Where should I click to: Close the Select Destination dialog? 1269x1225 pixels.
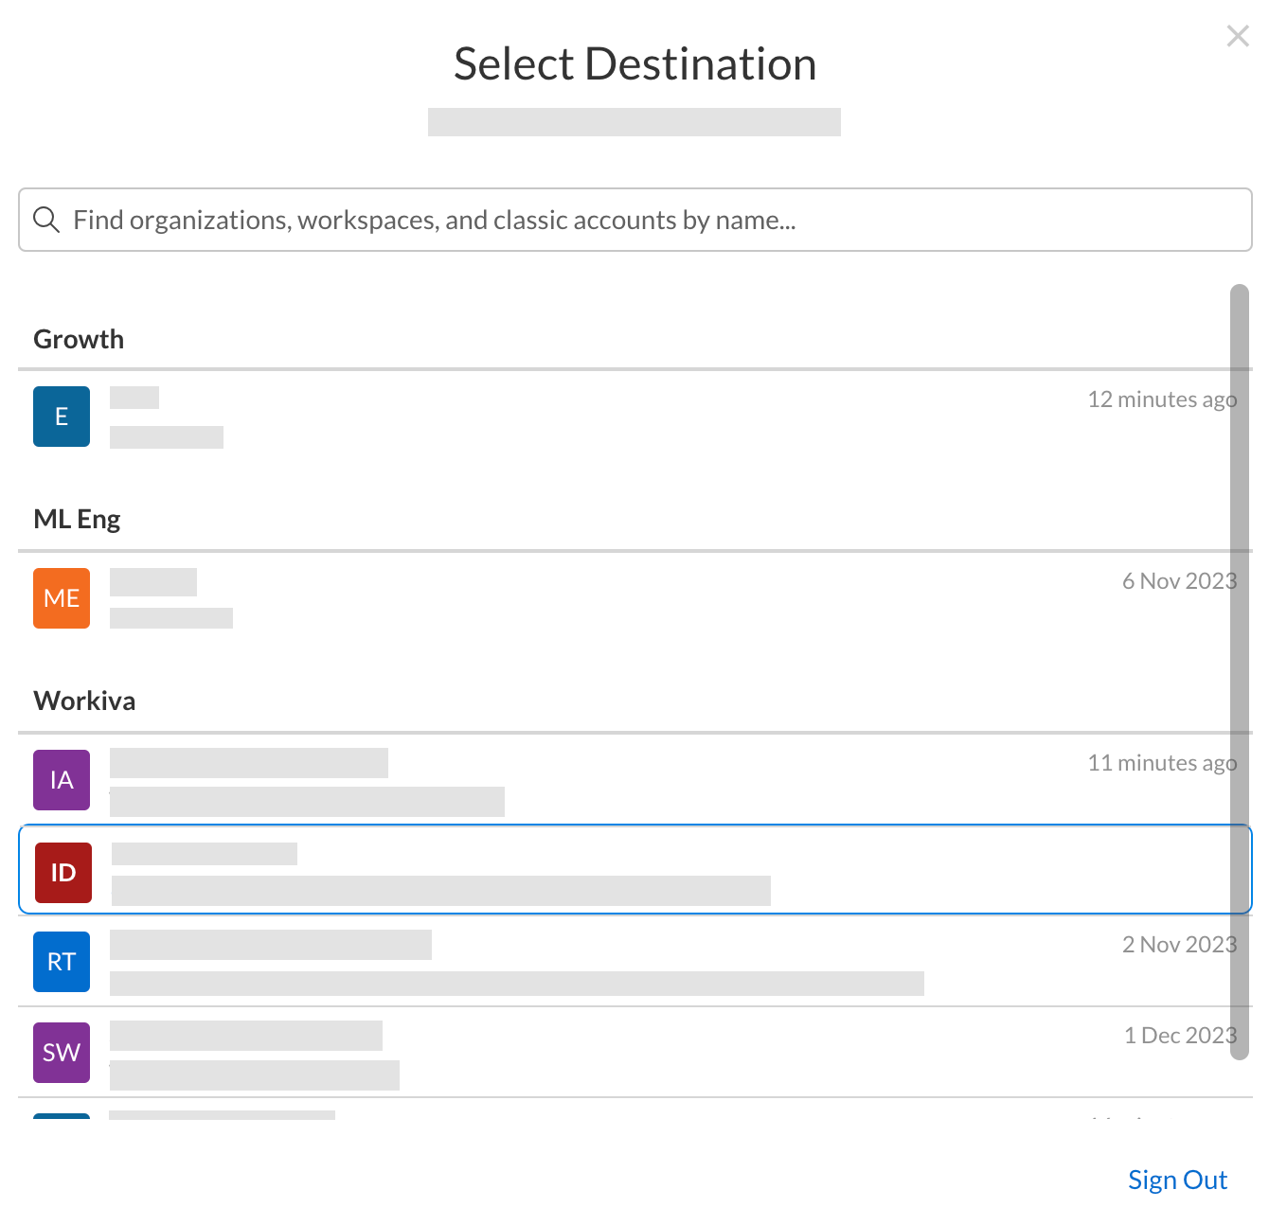(x=1237, y=36)
